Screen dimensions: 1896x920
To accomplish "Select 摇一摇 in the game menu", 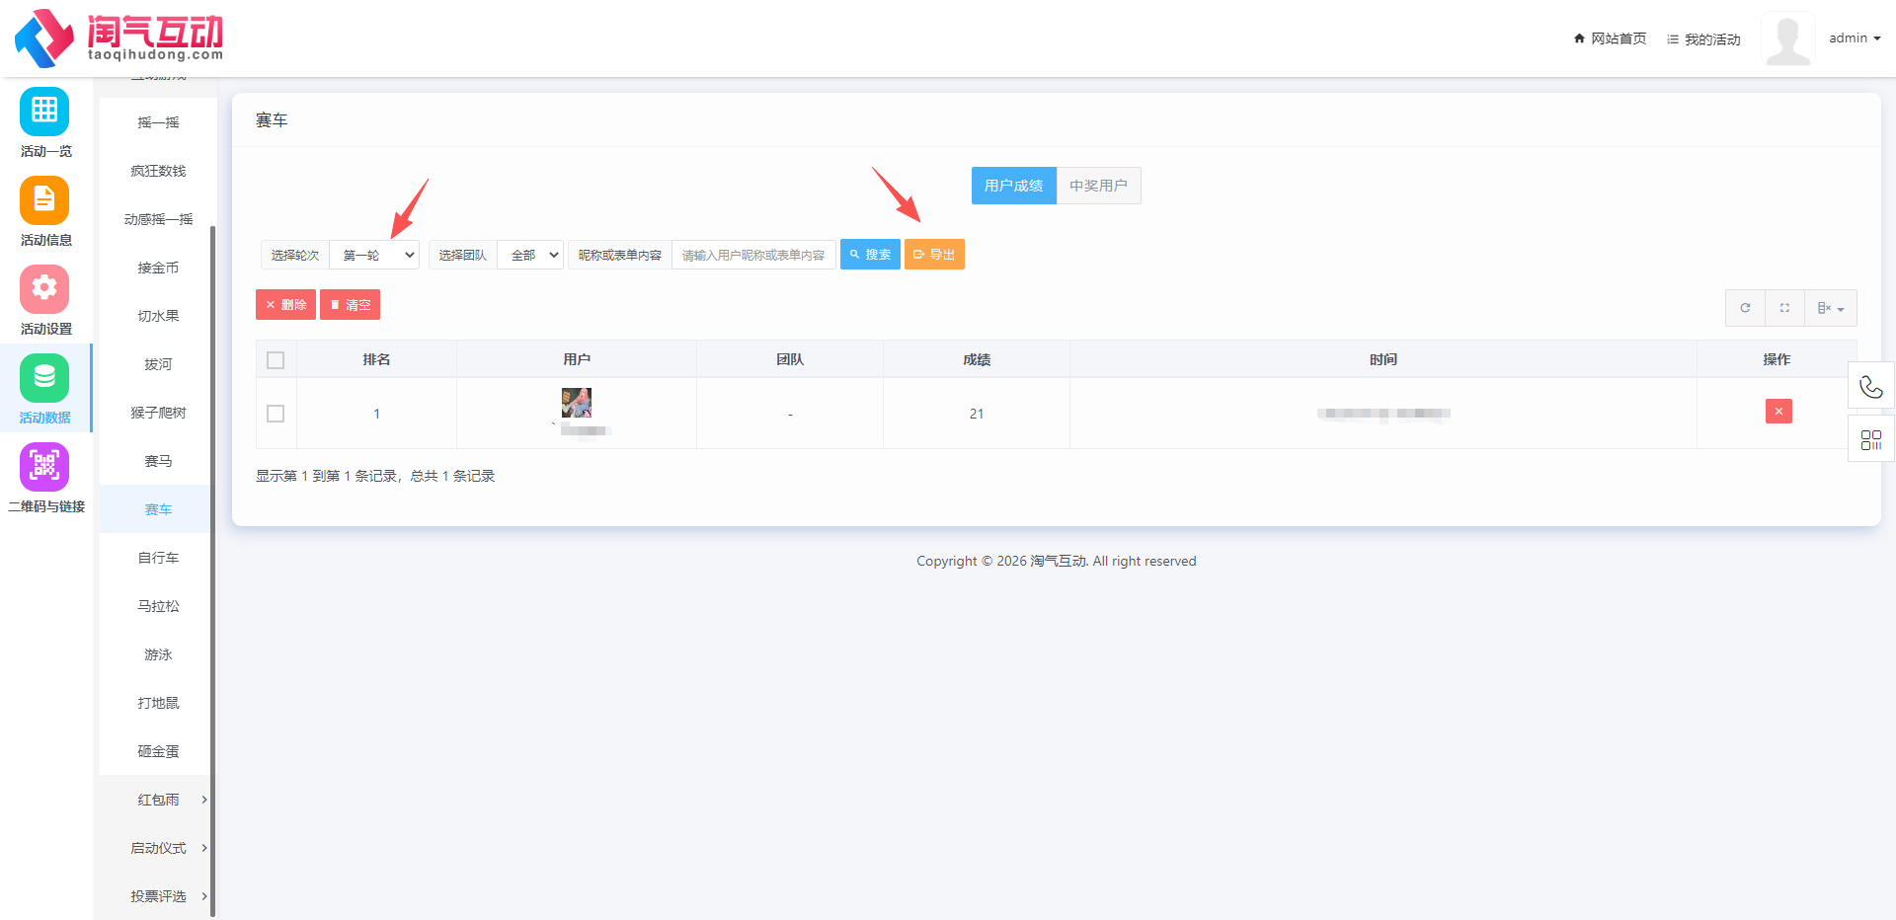I will click(158, 122).
